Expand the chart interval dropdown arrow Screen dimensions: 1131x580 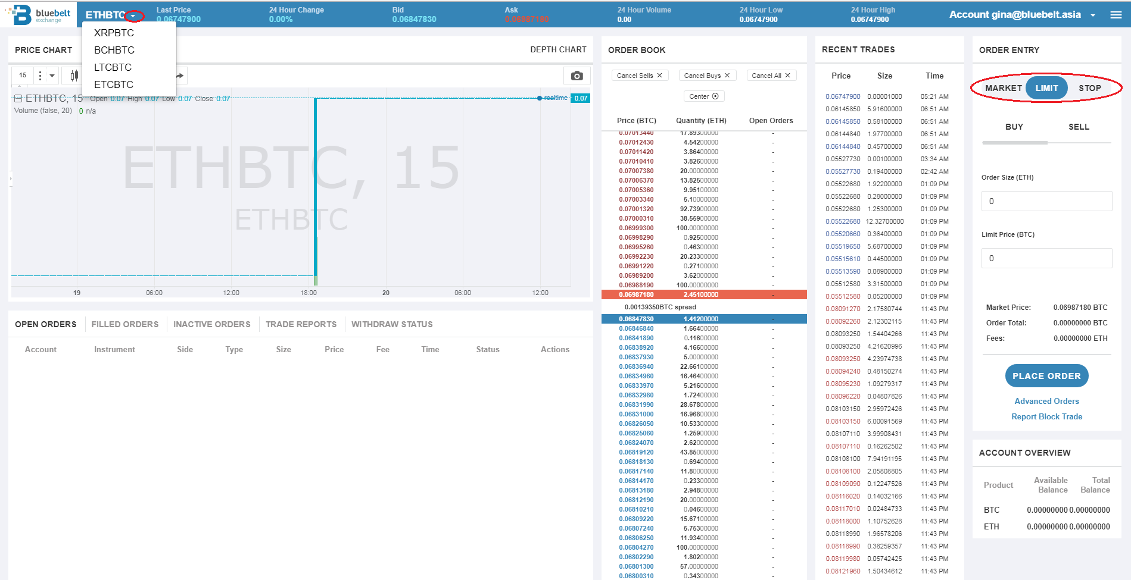(52, 76)
